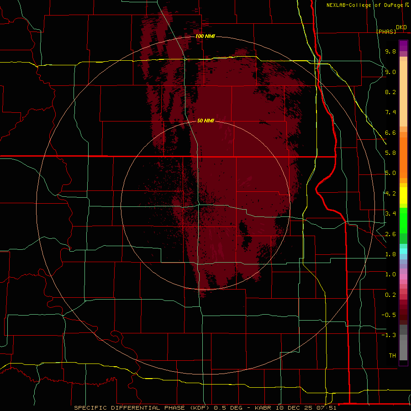This screenshot has width=411, height=411.
Task: Click the 1.0 legend value
Action: coord(390,274)
